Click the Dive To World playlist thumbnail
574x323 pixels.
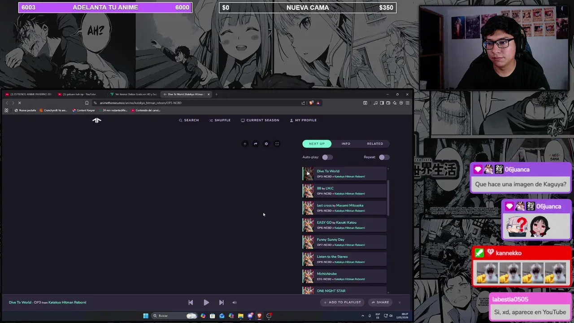coord(308,174)
